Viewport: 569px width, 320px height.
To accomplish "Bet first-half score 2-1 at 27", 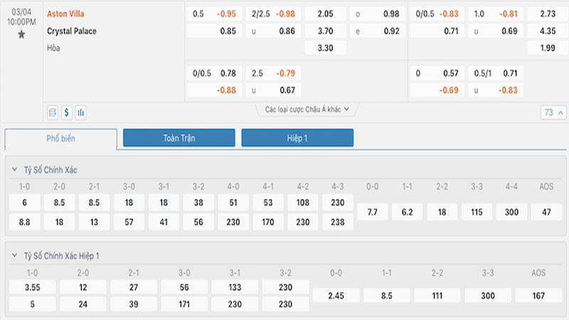I will click(x=134, y=287).
